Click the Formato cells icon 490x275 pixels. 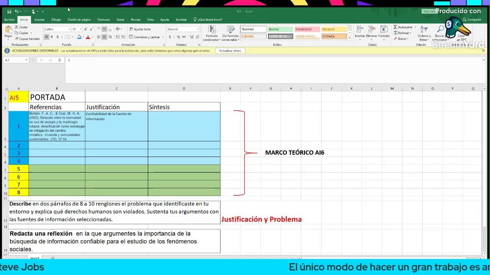pyautogui.click(x=384, y=30)
